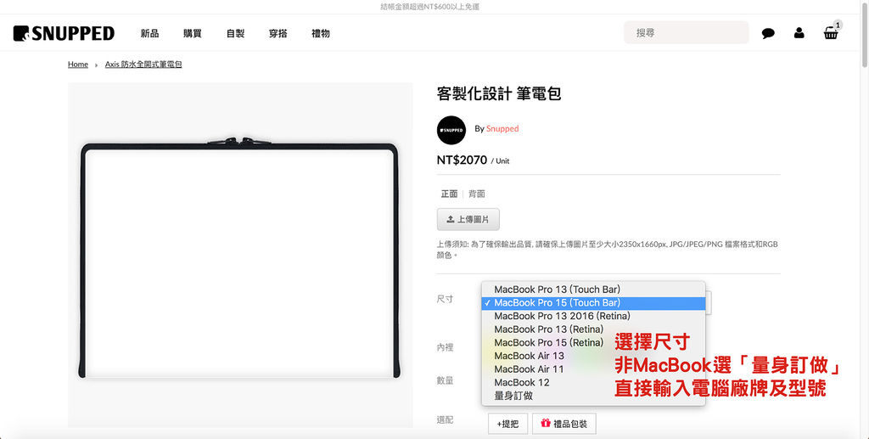Open the shopping basket icon
Image resolution: width=869 pixels, height=439 pixels.
[x=831, y=33]
